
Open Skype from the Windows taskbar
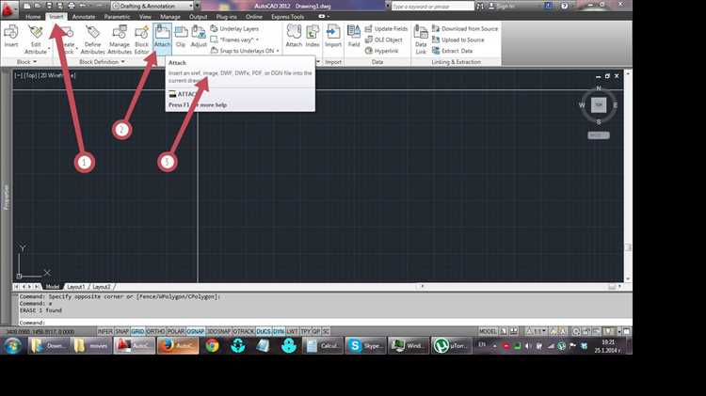pyautogui.click(x=365, y=345)
